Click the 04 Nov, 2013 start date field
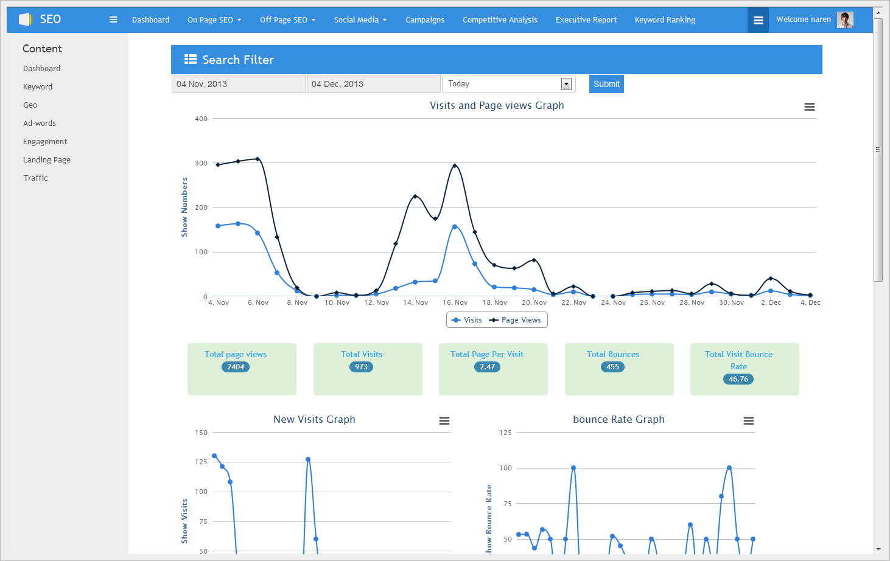This screenshot has height=561, width=890. point(238,84)
